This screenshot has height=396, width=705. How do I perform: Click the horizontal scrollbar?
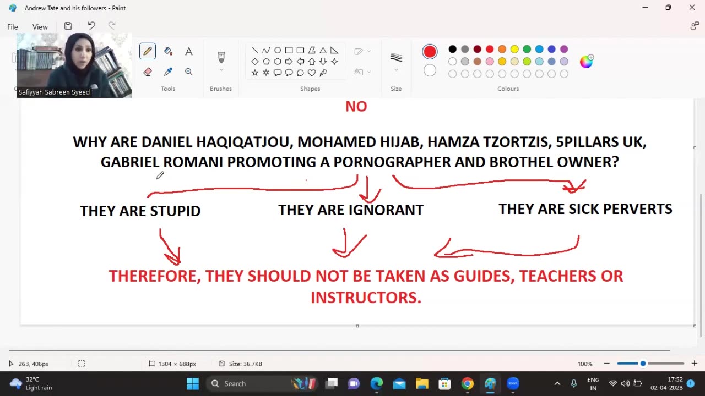pyautogui.click(x=339, y=350)
